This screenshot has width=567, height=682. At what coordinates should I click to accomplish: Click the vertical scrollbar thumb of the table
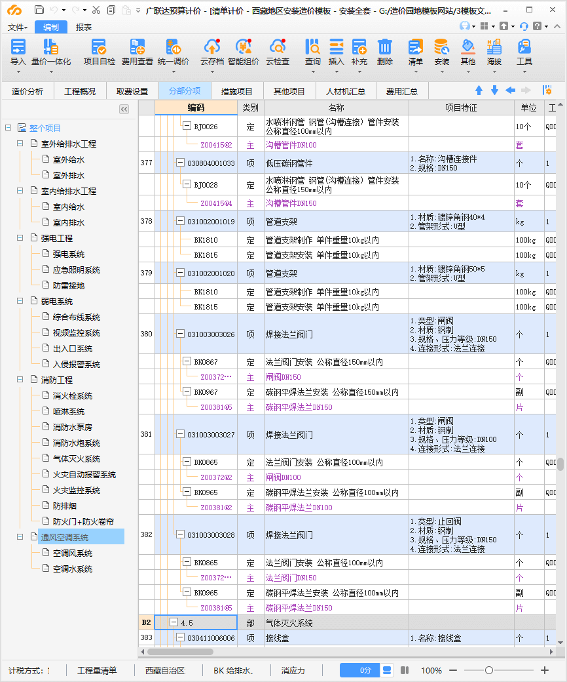coord(560,464)
